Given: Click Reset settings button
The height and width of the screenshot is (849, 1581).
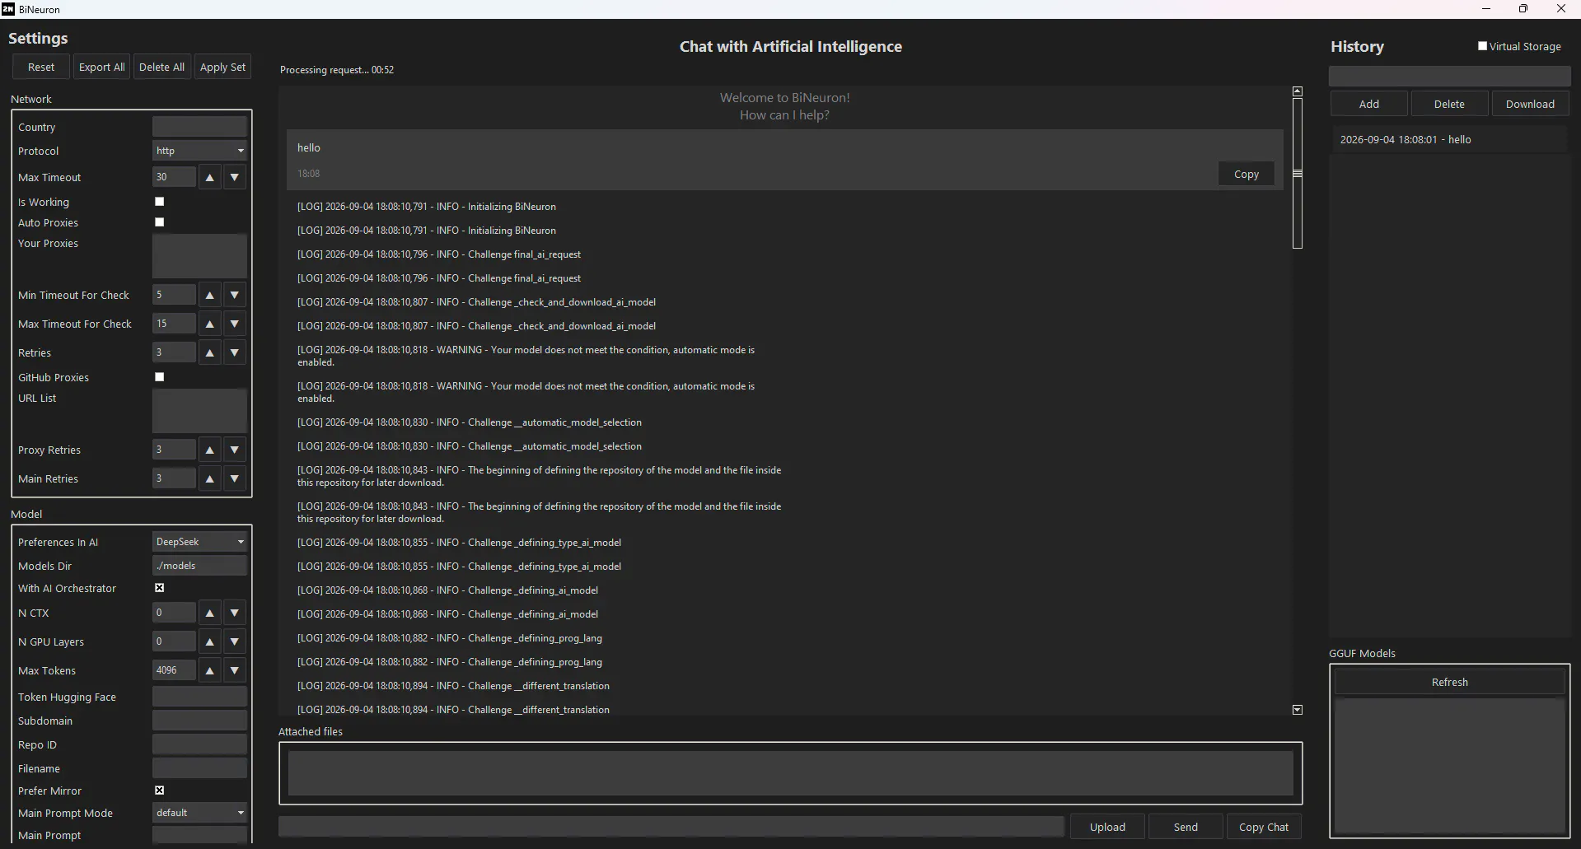Looking at the screenshot, I should 41,68.
